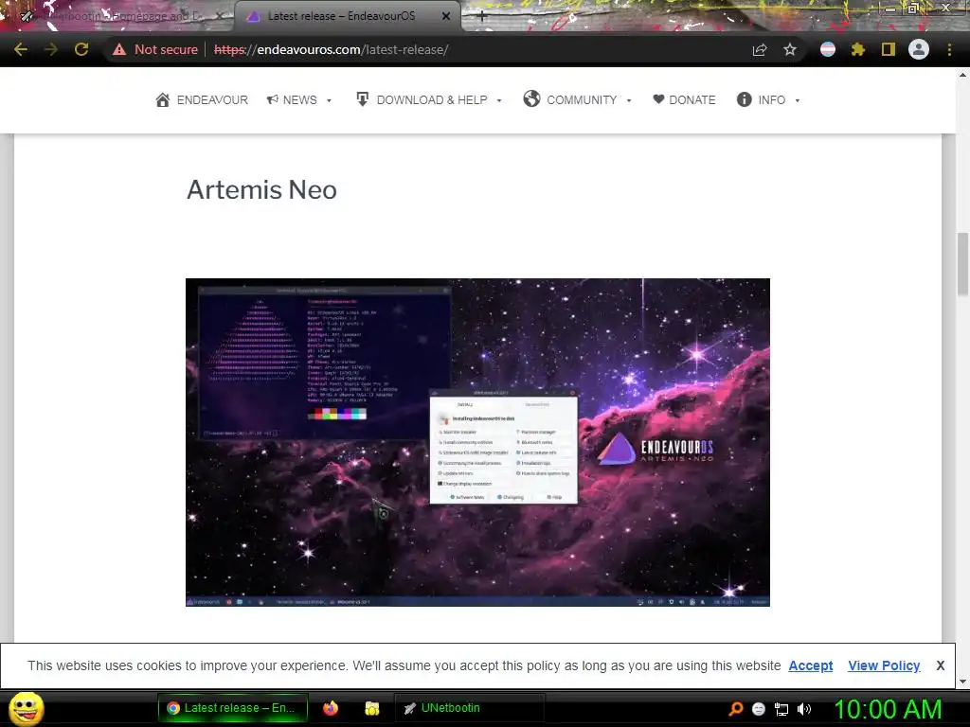Click the round face tray icon

tap(759, 709)
